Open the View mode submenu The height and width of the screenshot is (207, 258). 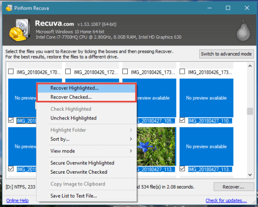coord(87,151)
